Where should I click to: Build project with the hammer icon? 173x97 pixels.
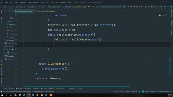pos(93,7)
